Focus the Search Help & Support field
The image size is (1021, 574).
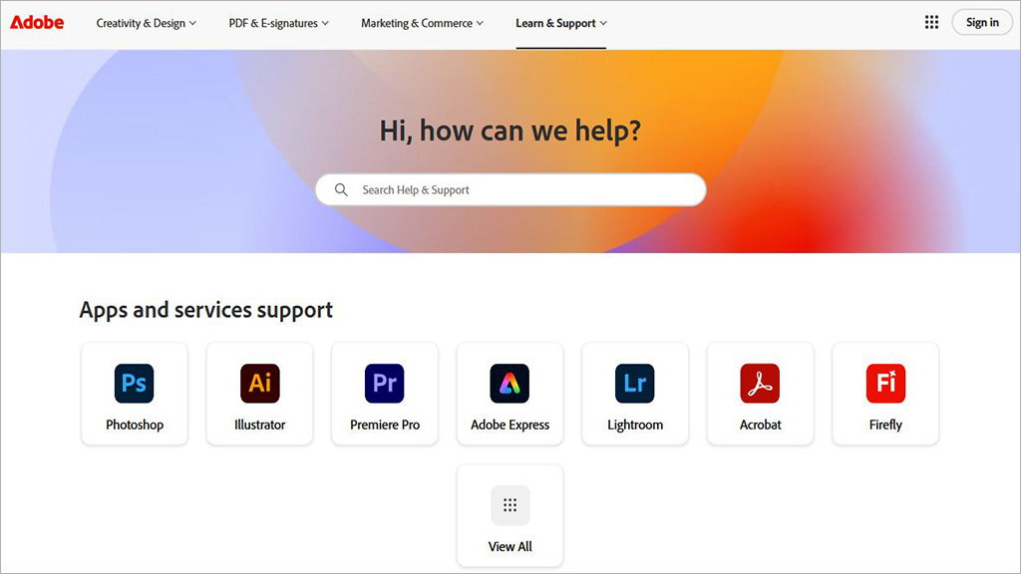510,190
